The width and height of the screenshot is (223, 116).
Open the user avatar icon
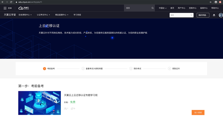click(221, 15)
